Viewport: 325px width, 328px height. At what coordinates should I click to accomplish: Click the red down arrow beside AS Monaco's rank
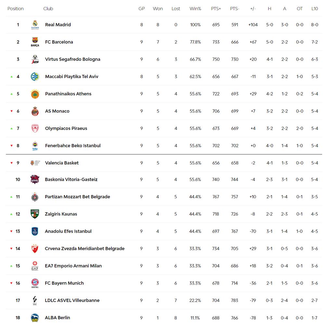[12, 111]
